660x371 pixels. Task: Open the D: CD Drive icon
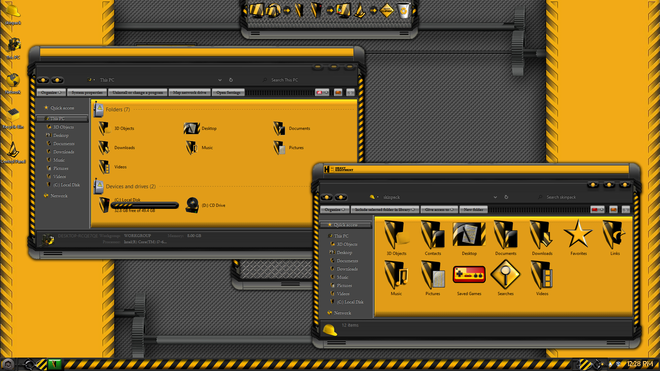[192, 205]
